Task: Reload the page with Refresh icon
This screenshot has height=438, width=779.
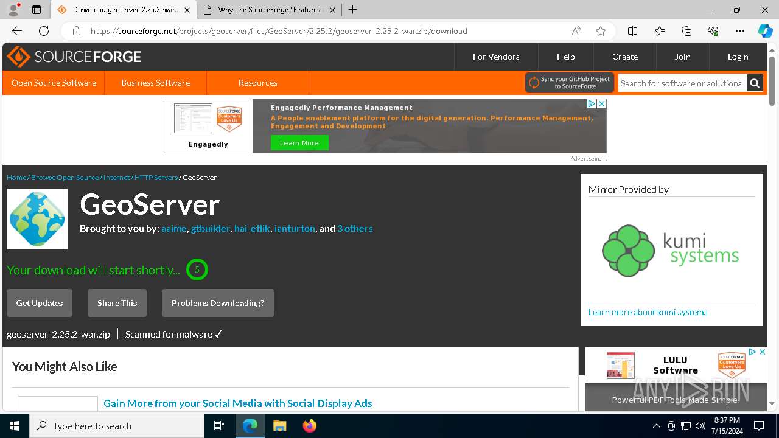Action: pyautogui.click(x=44, y=31)
